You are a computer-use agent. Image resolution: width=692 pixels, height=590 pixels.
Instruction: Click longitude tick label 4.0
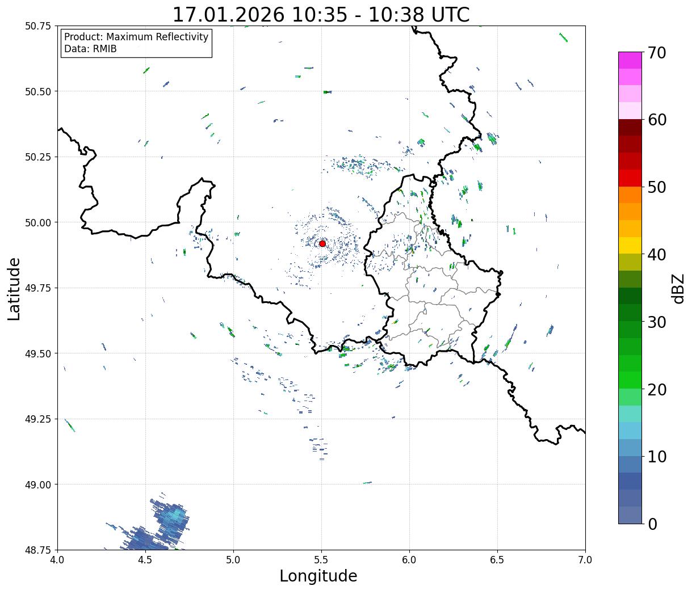57,560
